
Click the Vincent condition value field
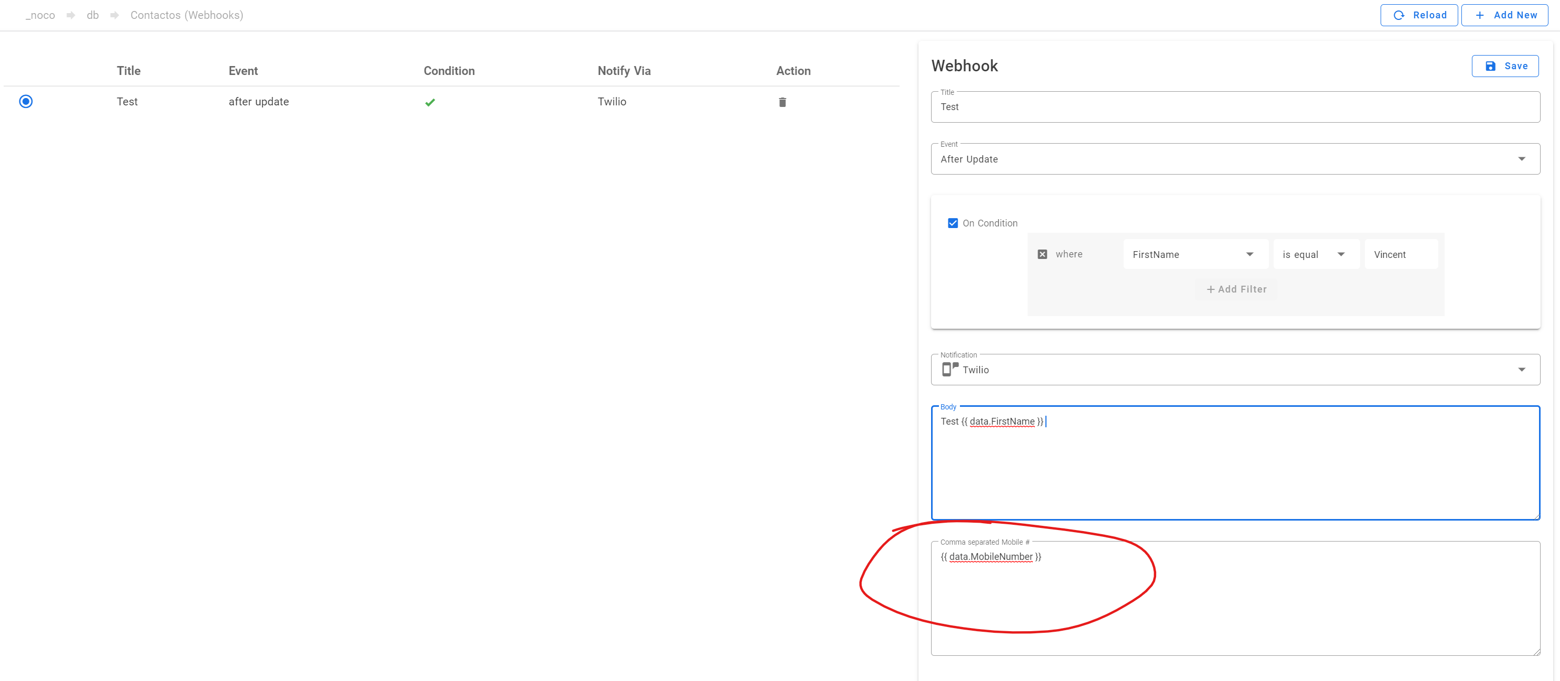[1401, 254]
